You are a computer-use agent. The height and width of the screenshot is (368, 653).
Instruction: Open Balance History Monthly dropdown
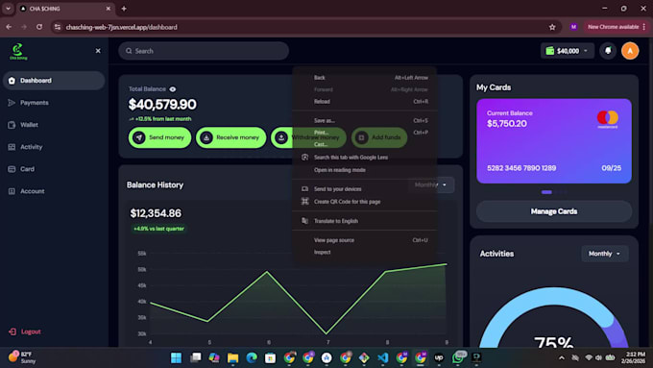pyautogui.click(x=431, y=184)
